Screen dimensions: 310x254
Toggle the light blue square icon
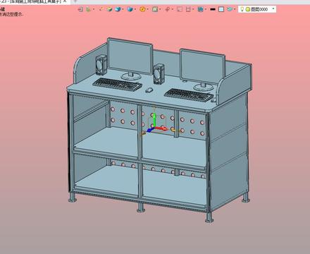(221, 9)
